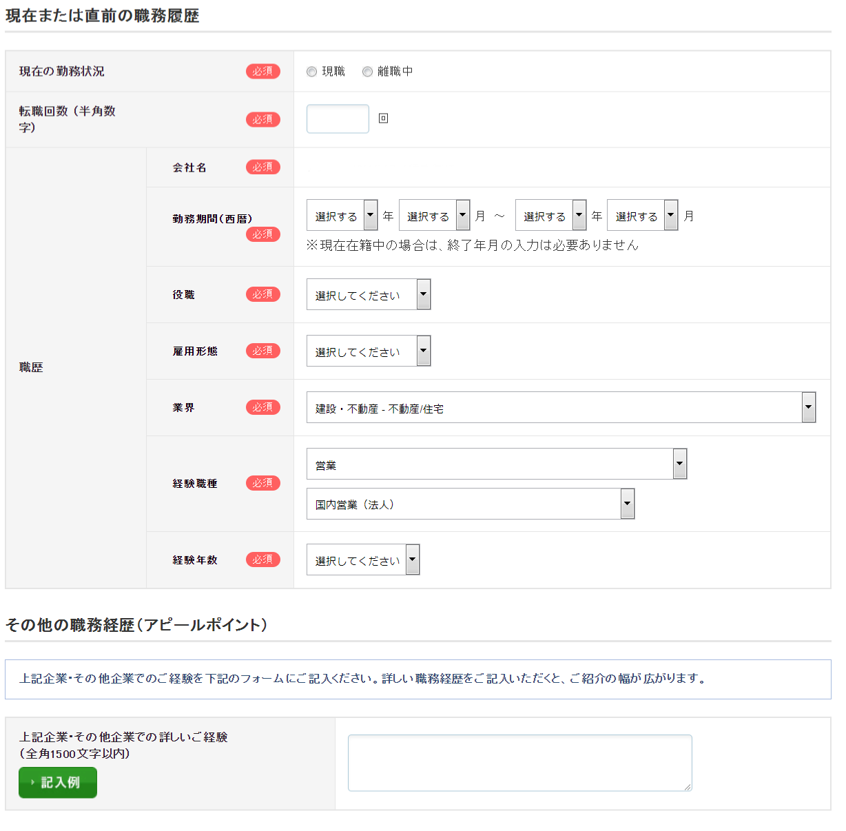Click the 詳しいご経験 text area
This screenshot has height=831, width=846.
point(520,763)
